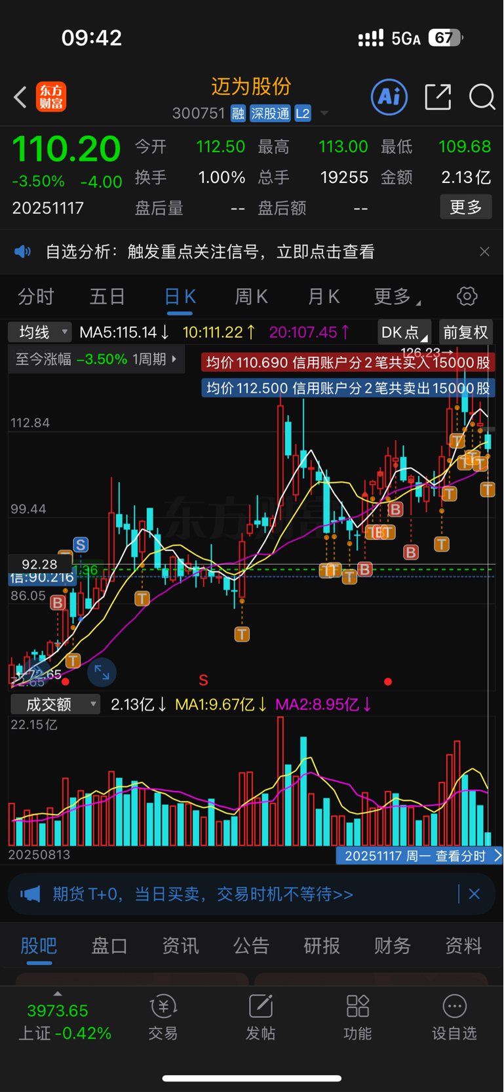Expand stock switcher arrow beside L2
The width and height of the screenshot is (504, 1092).
324,113
